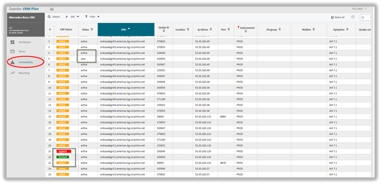Open the Reporting sidebar item
Viewport: 381px width, 184px height.
(24, 73)
